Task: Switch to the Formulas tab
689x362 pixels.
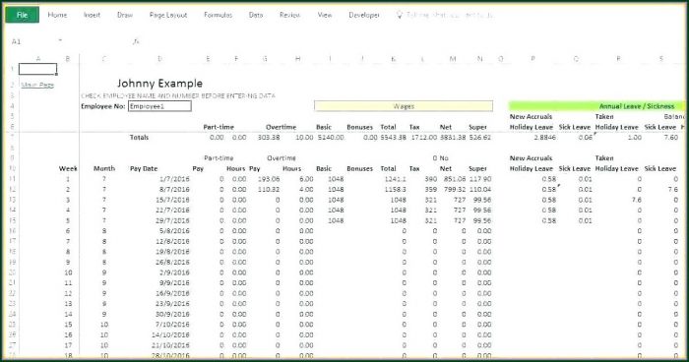Action: (x=218, y=15)
